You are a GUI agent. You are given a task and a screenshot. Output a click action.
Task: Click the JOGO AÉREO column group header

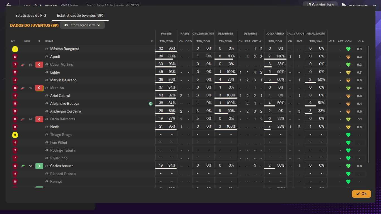(x=275, y=34)
